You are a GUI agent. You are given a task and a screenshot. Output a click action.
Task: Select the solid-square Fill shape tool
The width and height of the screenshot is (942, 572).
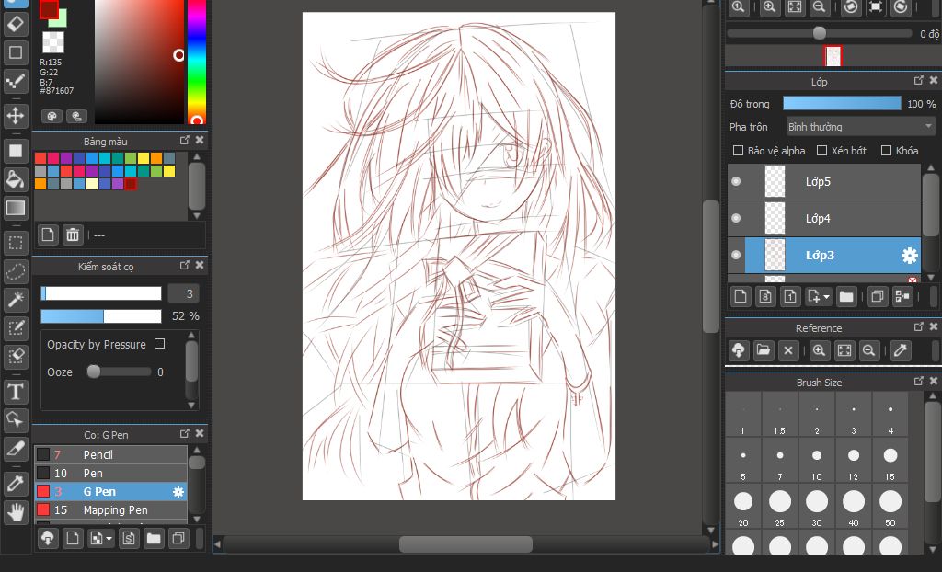click(x=16, y=150)
